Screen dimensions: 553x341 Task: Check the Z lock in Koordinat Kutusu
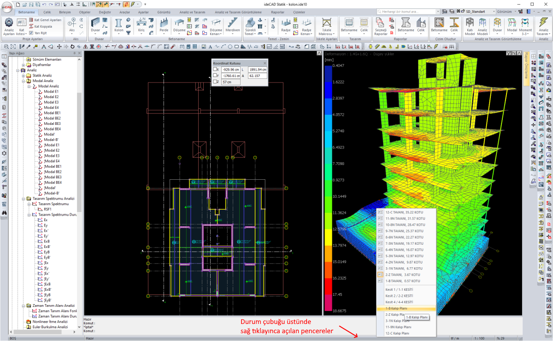pyautogui.click(x=215, y=82)
